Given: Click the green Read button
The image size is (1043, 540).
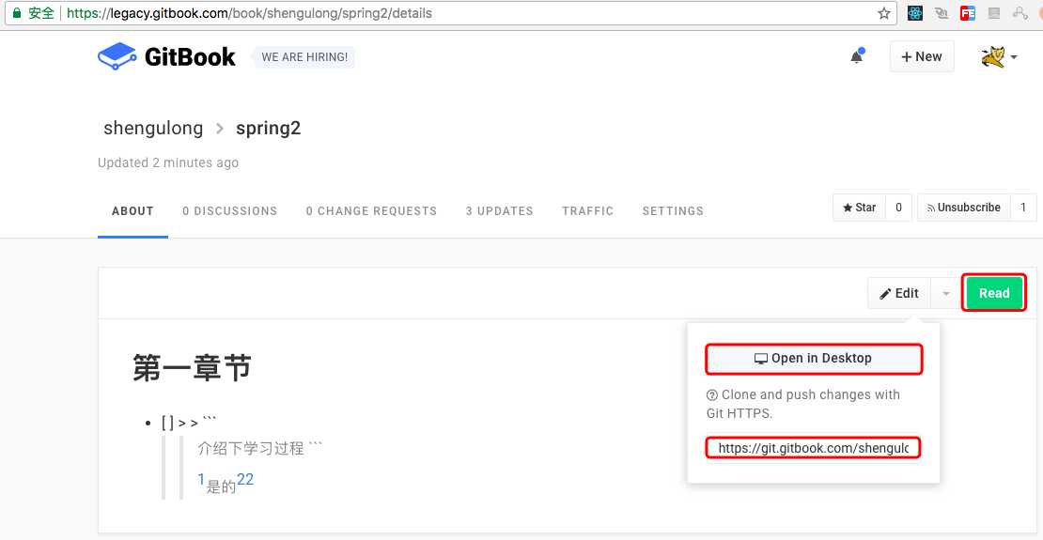Looking at the screenshot, I should (x=994, y=293).
